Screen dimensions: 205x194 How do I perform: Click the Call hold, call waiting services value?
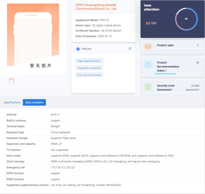(x=86, y=185)
